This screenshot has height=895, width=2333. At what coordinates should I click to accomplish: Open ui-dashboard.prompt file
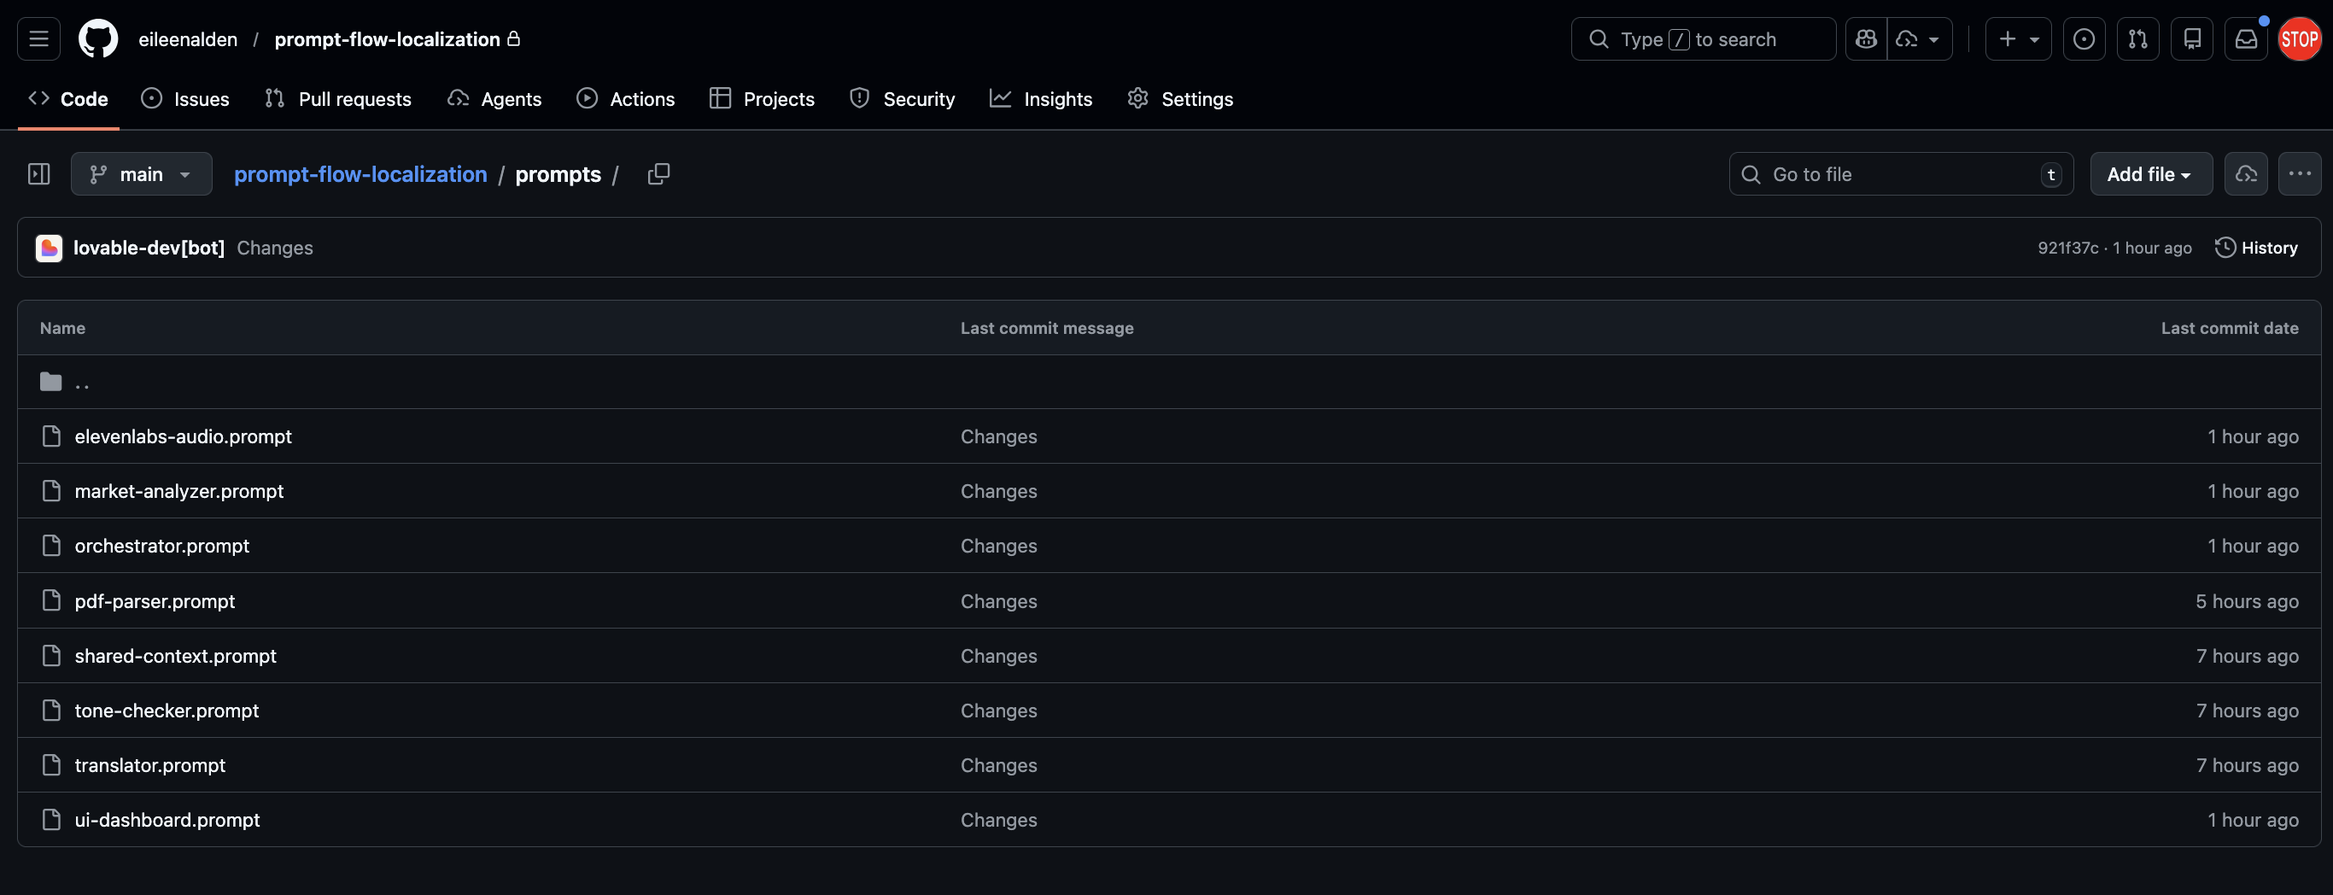167,819
